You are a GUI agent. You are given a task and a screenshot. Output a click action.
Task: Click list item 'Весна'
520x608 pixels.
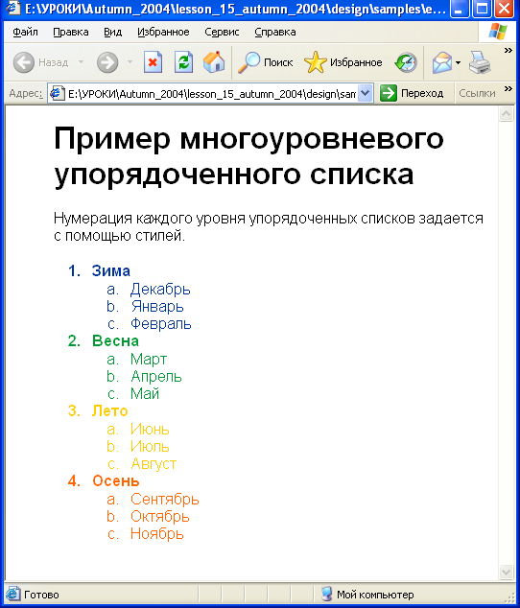point(115,340)
